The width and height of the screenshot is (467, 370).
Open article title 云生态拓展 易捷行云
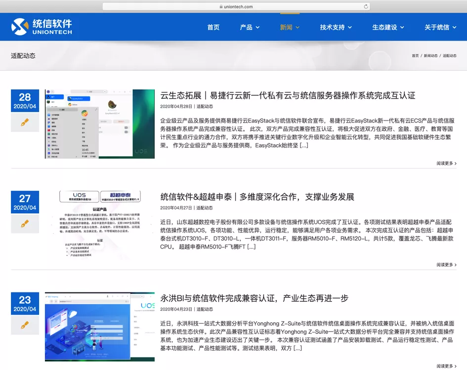[288, 95]
